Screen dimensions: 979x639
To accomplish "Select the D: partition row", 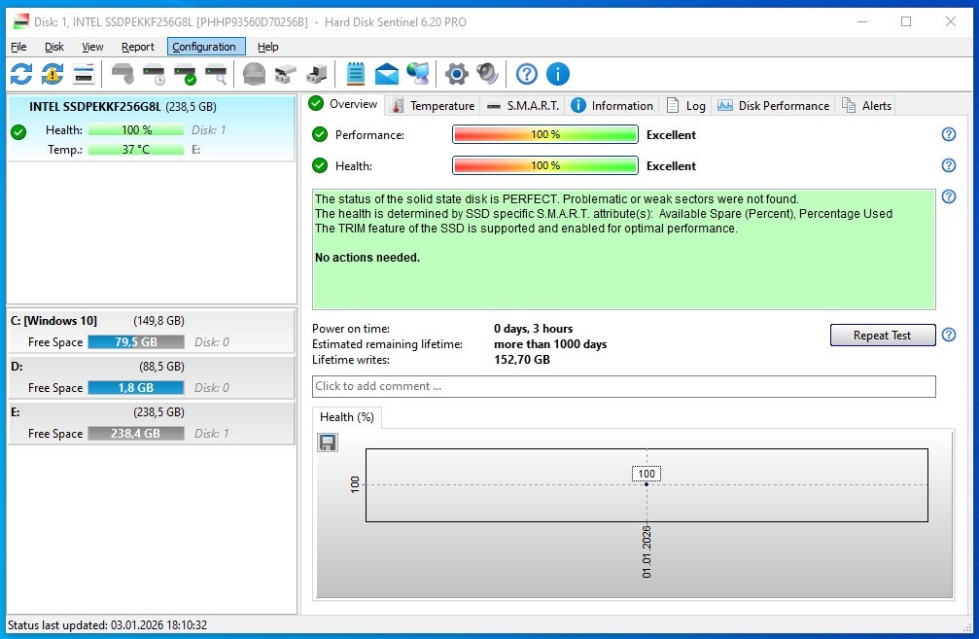I will (x=151, y=376).
